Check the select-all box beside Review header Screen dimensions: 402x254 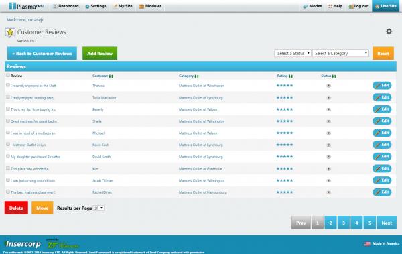(8, 75)
